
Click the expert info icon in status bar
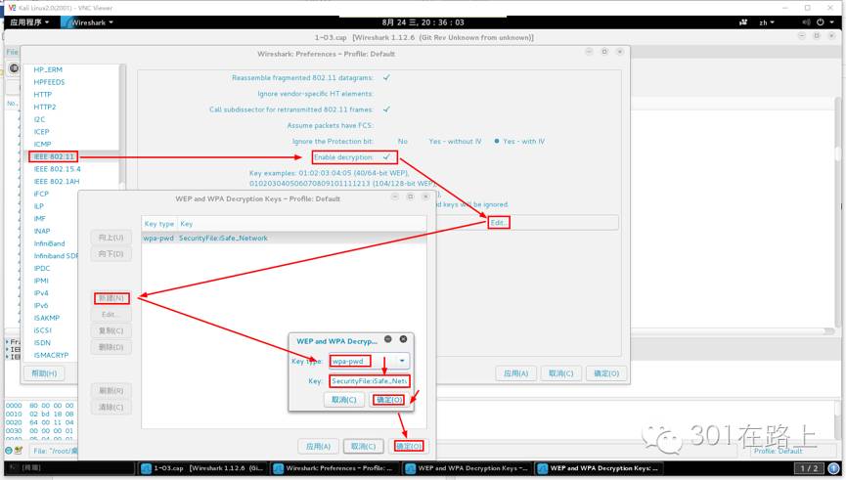[x=9, y=451]
